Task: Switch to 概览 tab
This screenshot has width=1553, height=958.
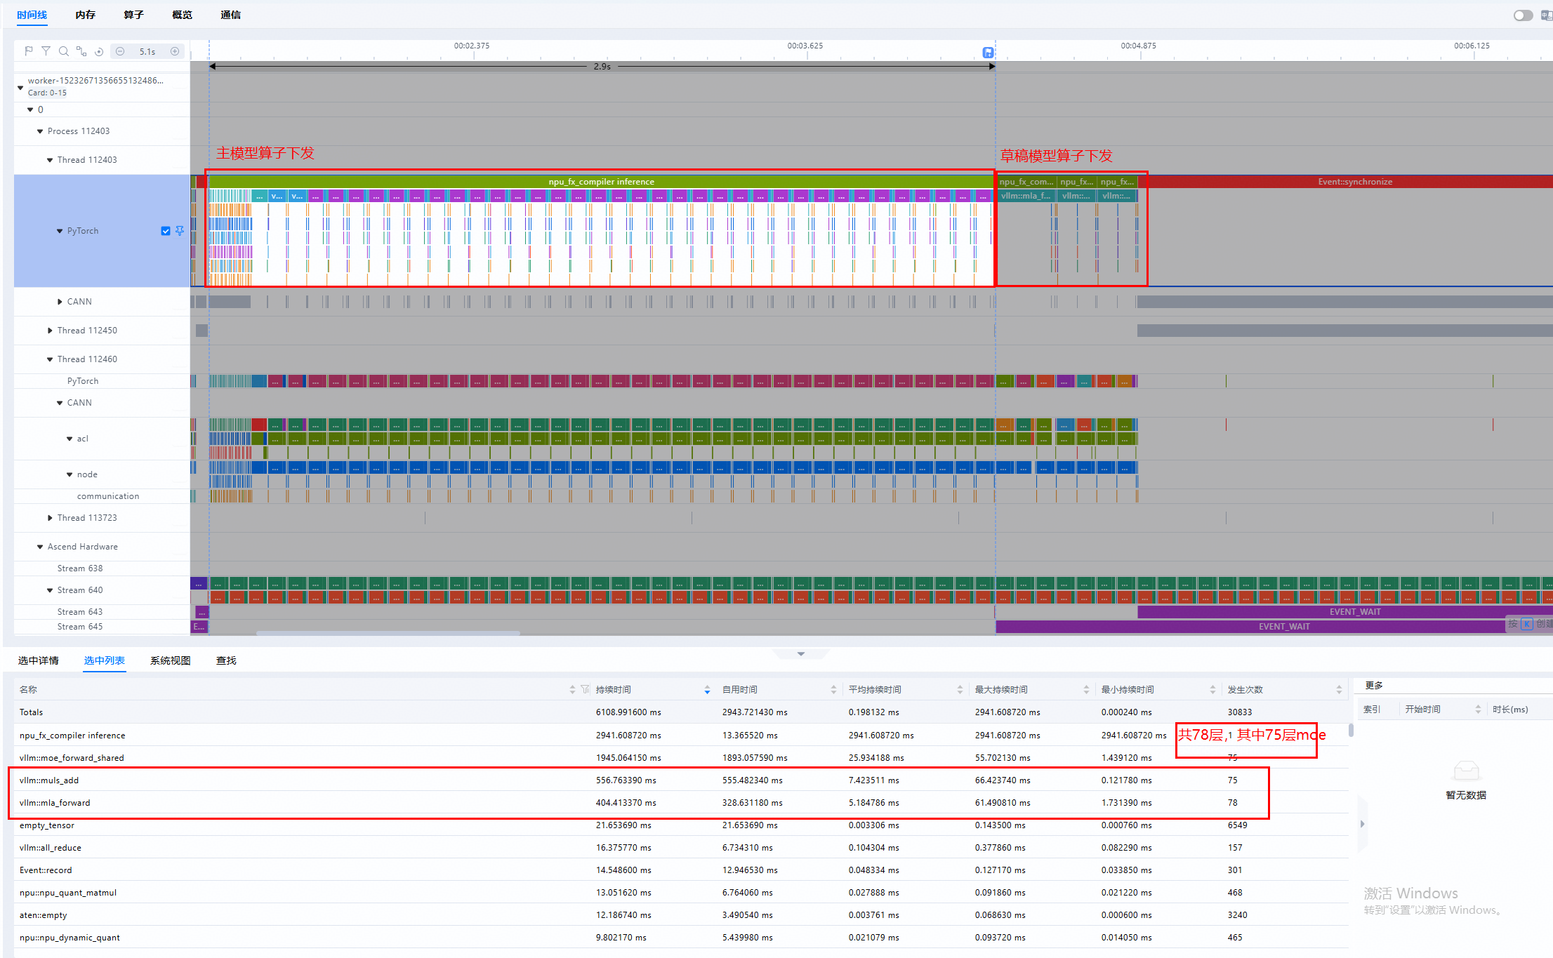Action: point(182,15)
